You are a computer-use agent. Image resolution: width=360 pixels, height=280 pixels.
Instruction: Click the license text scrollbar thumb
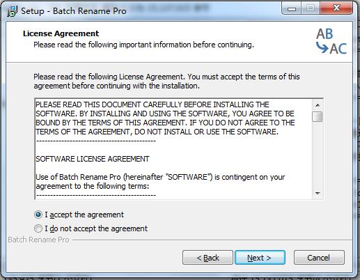tap(318, 116)
